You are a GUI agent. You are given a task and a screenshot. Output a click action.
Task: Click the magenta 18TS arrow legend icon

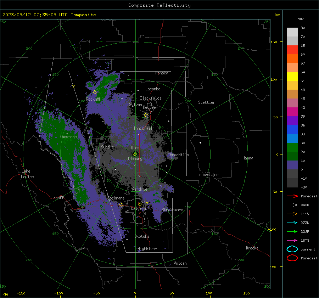pyautogui.click(x=292, y=241)
